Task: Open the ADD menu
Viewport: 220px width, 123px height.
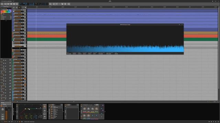Action: pos(51,4)
